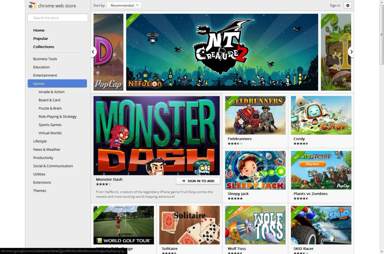Select the Lifestyle category
Screen dimensions: 384x254
click(40, 141)
